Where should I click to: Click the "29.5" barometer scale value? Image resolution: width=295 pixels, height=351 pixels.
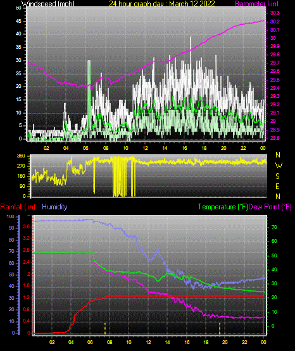pos(275,80)
